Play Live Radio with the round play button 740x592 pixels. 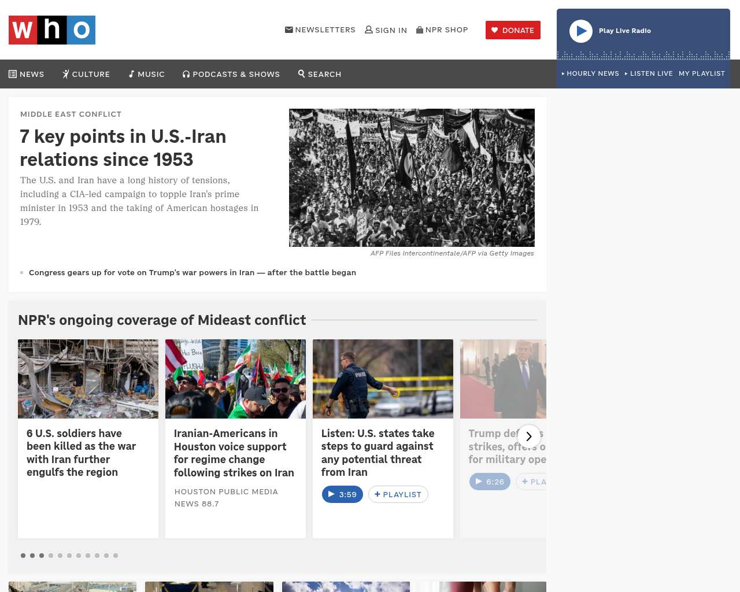[x=581, y=31]
